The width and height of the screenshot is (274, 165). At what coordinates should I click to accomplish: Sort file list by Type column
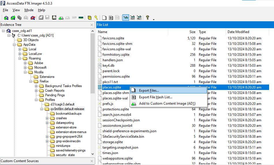211,32
